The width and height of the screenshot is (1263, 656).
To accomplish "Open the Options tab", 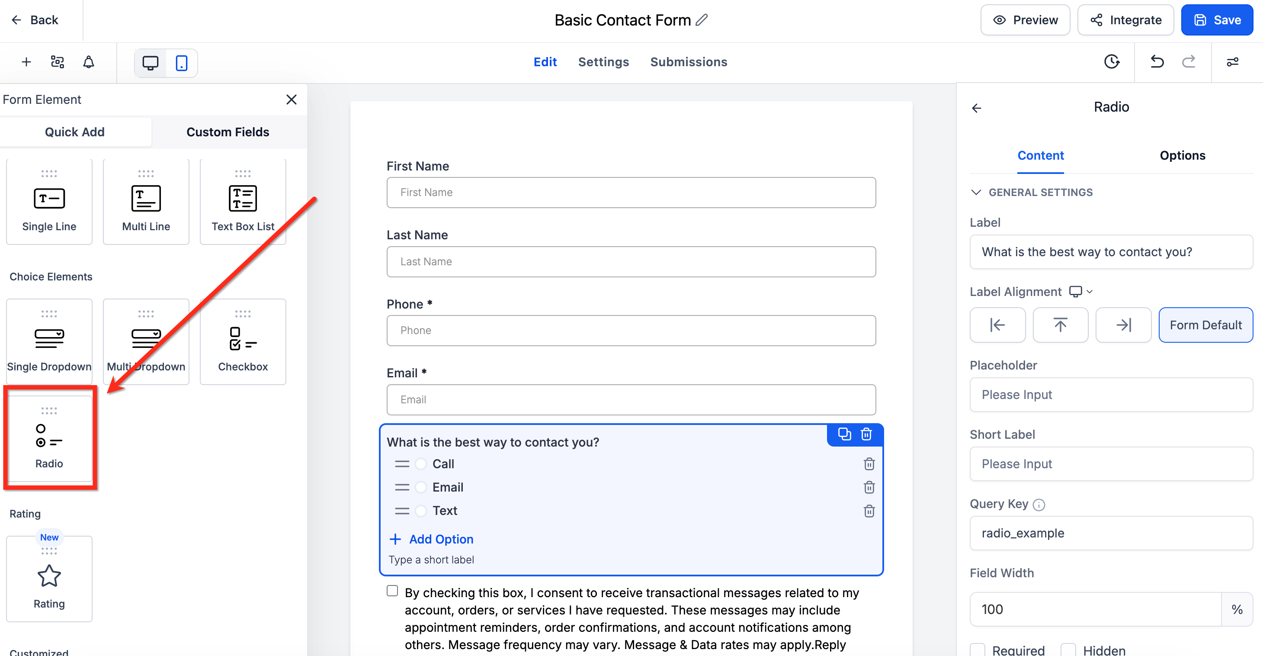I will [x=1182, y=155].
